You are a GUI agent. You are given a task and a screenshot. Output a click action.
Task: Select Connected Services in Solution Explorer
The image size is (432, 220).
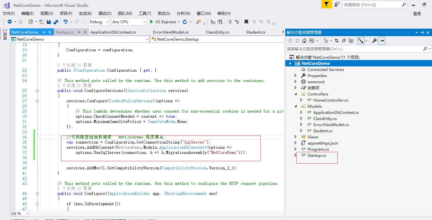(326, 70)
